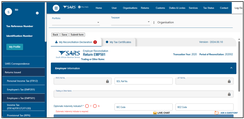Select Income Tax (ITR14/ITR12T/IT12EI)
This screenshot has width=244, height=119.
click(x=23, y=107)
